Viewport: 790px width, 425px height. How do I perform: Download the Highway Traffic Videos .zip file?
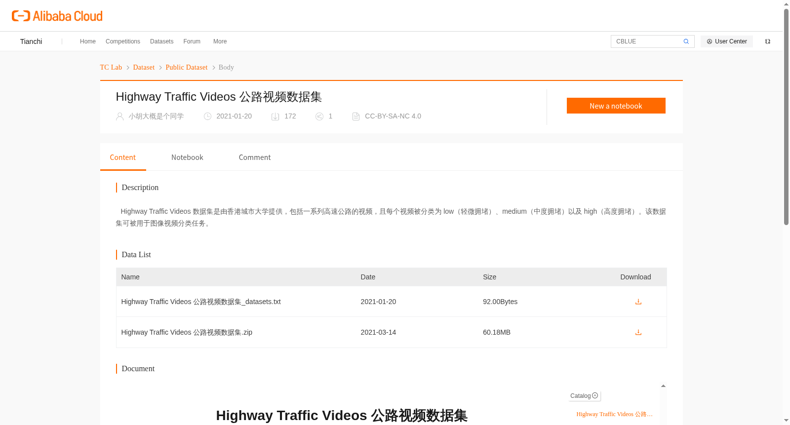638,332
